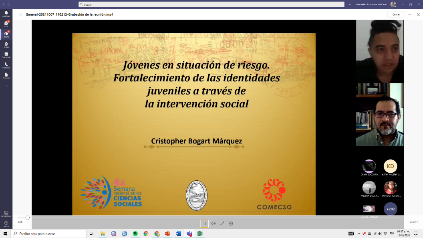
Task: Open video player settings gear
Action: 231,224
